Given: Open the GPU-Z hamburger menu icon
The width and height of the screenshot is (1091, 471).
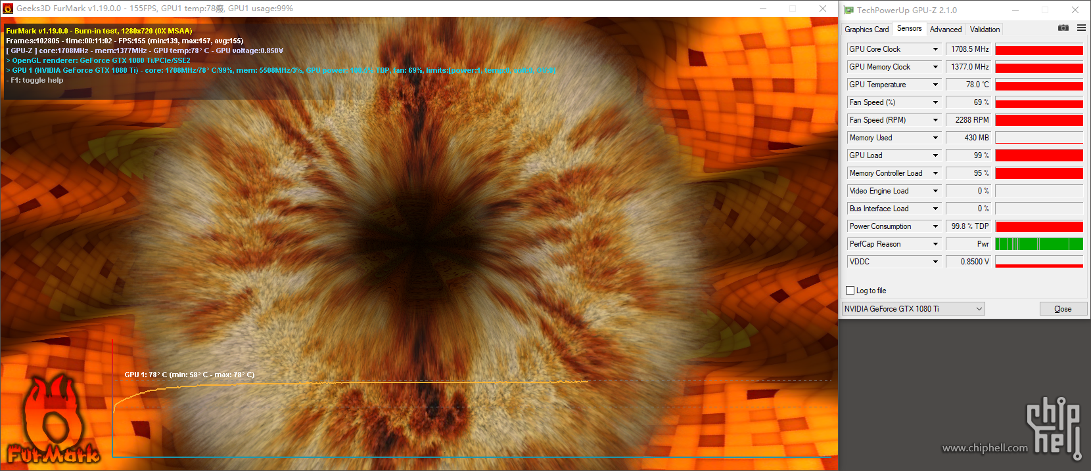Looking at the screenshot, I should pos(1081,28).
